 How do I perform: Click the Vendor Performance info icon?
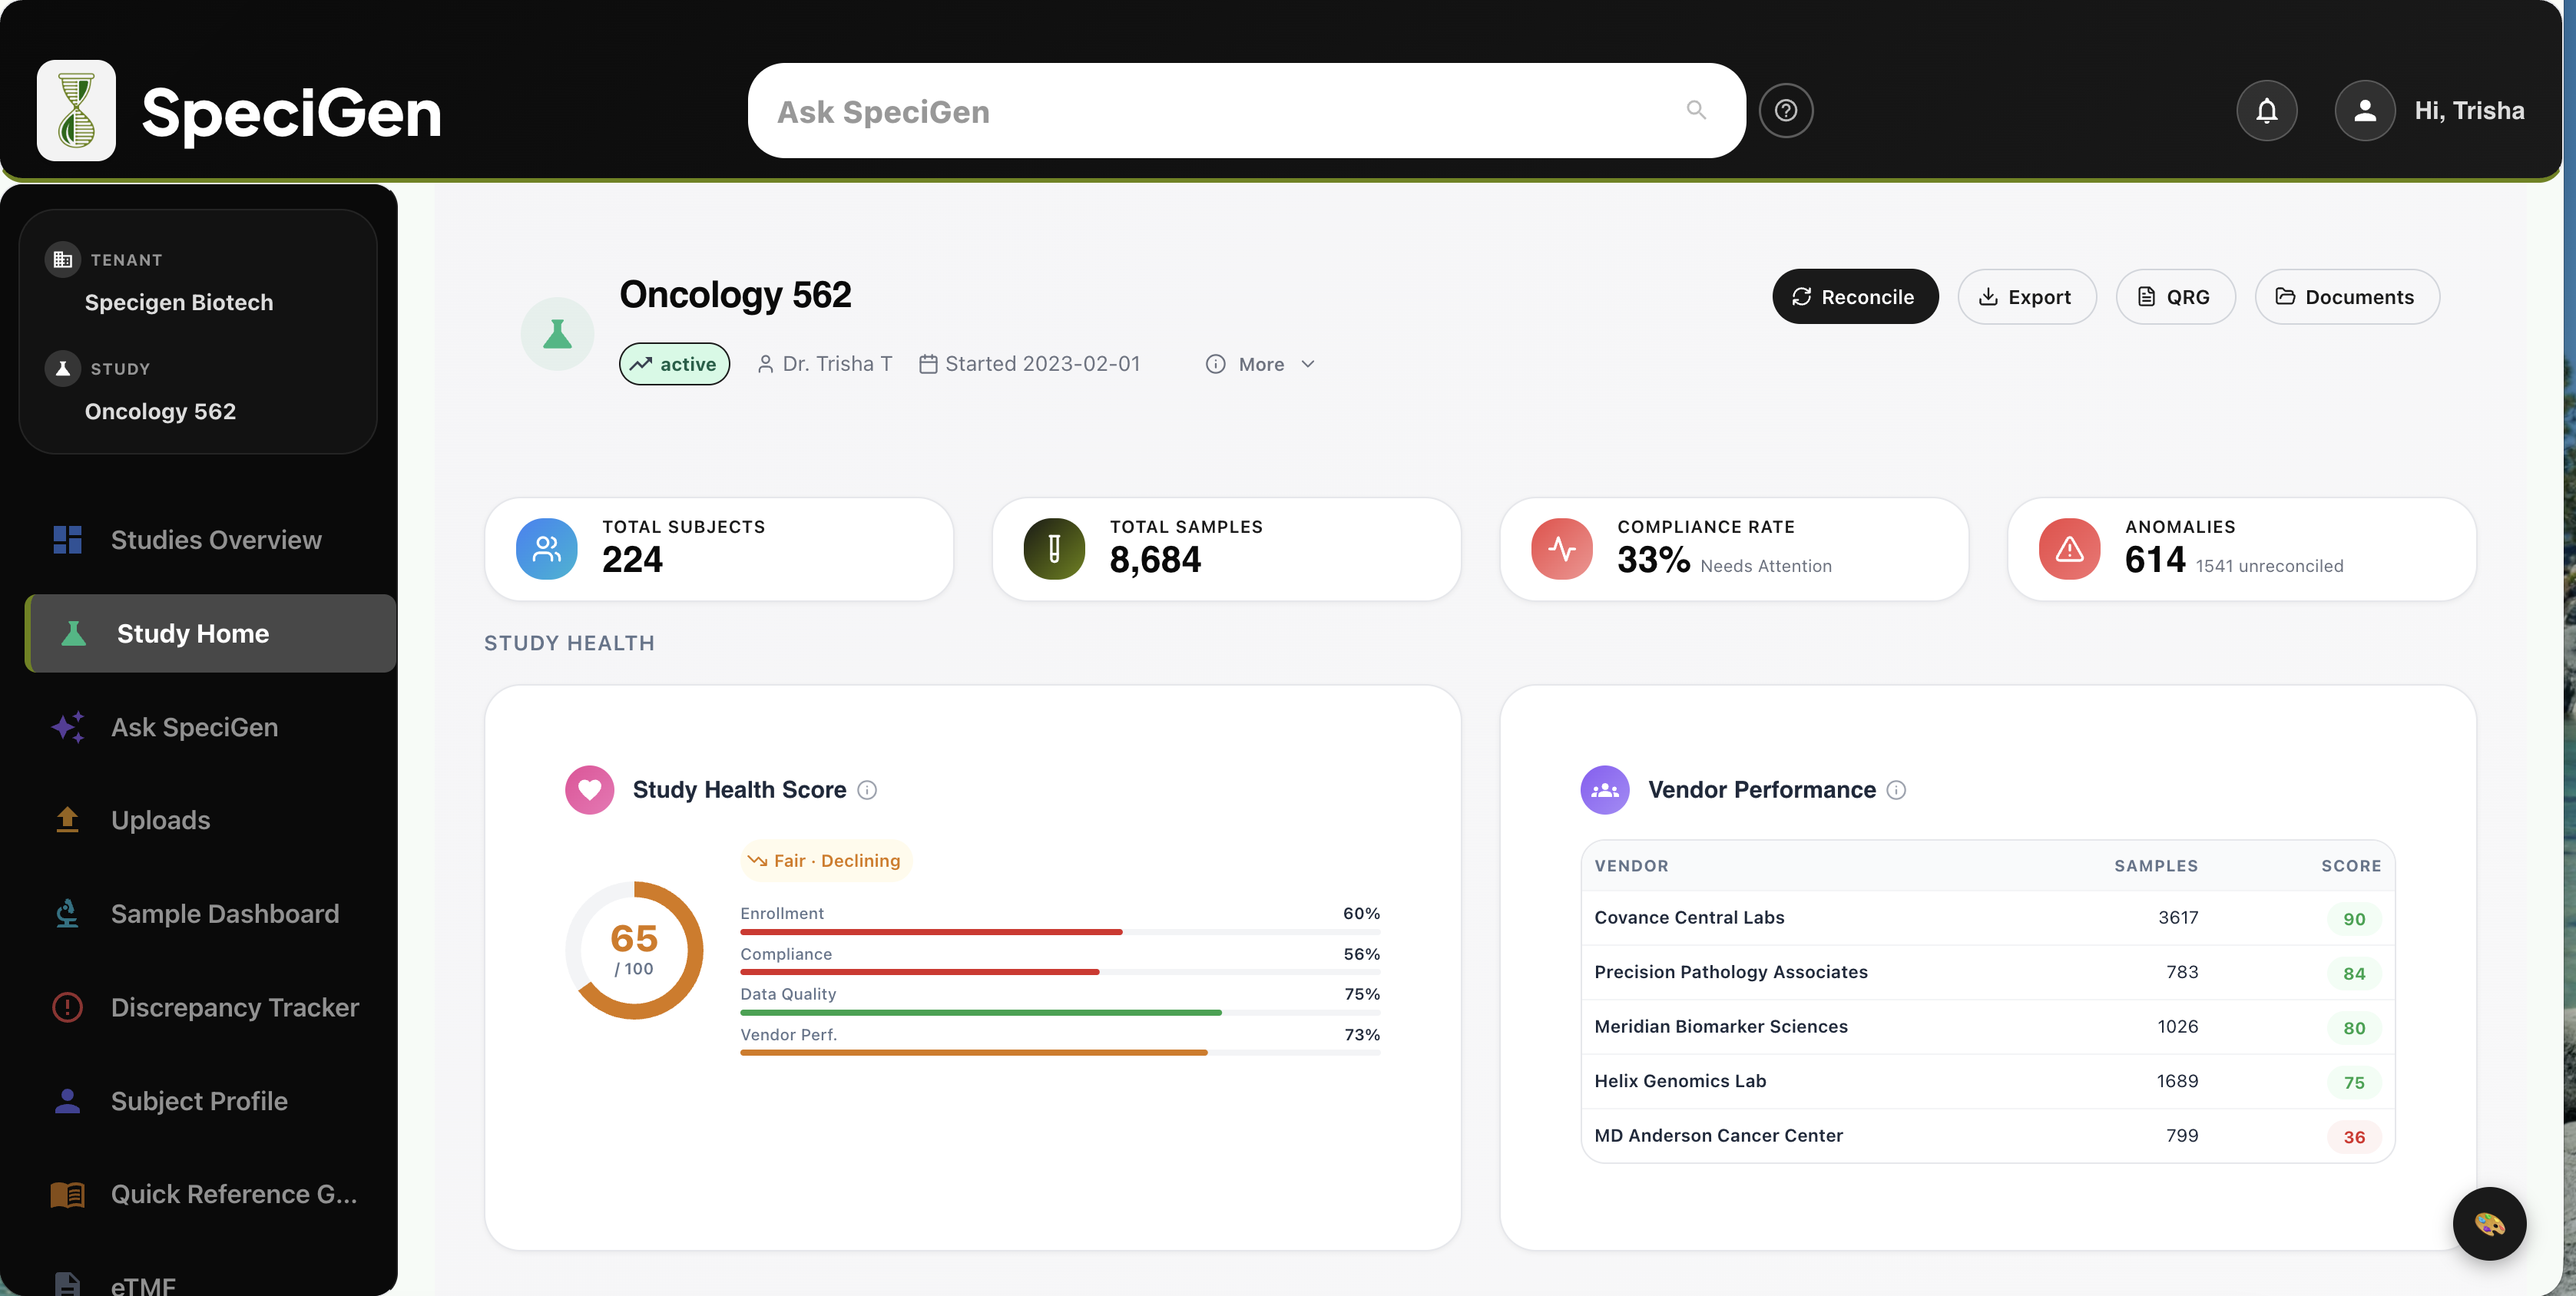pyautogui.click(x=1897, y=790)
